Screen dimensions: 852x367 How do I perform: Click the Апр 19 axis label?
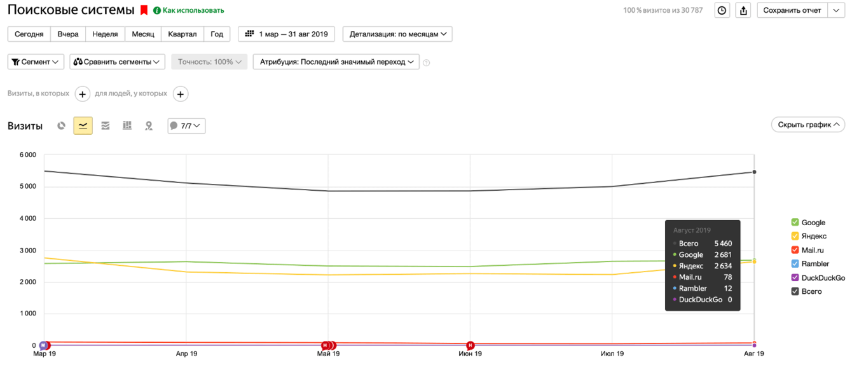click(x=186, y=354)
